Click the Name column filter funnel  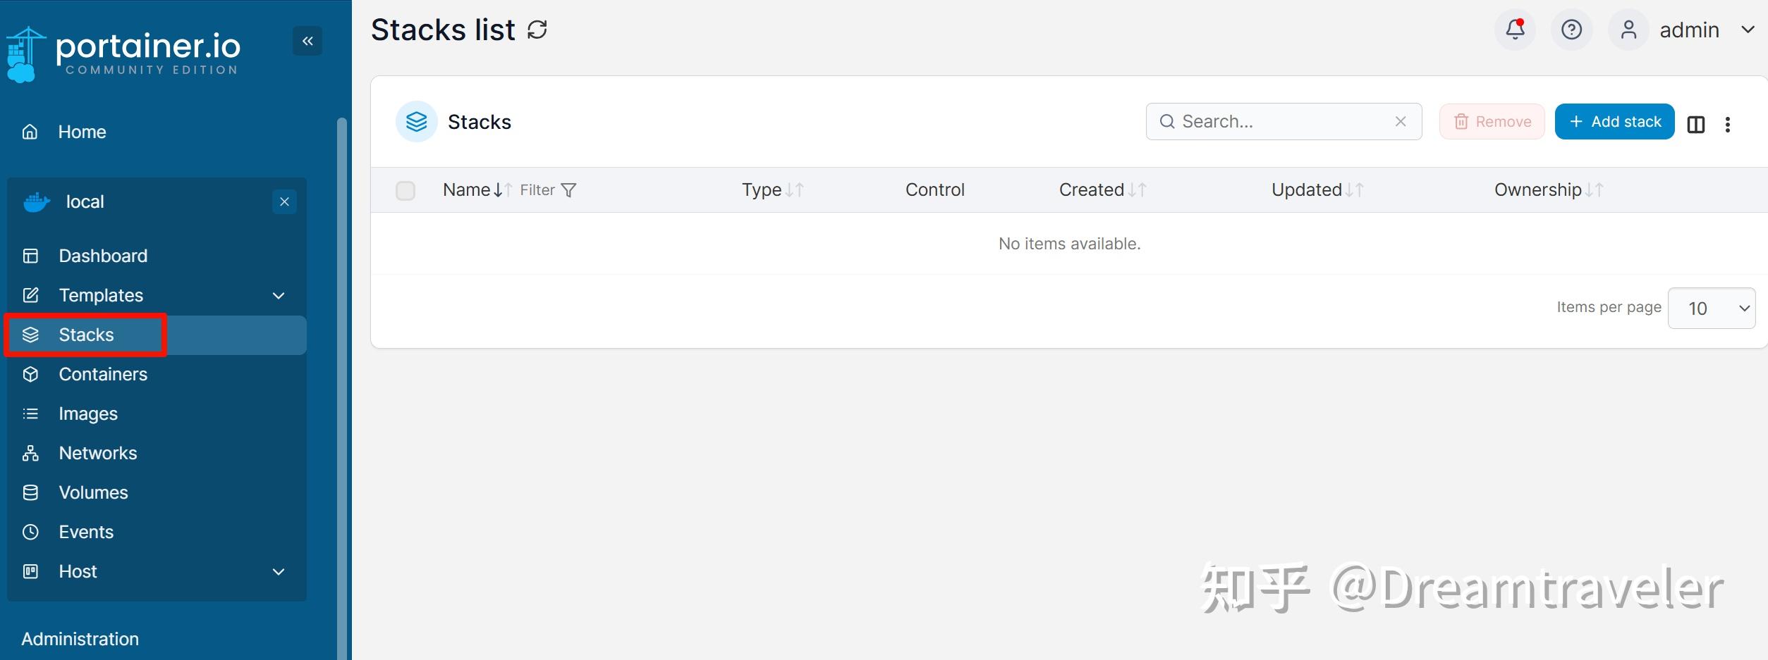568,190
